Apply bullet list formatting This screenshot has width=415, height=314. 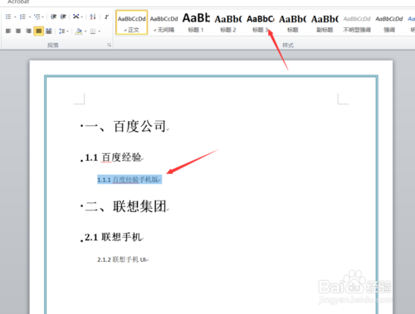[x=8, y=17]
